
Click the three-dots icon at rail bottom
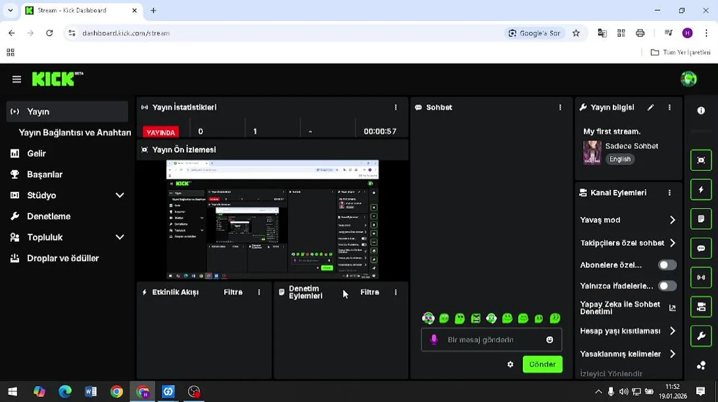701,366
